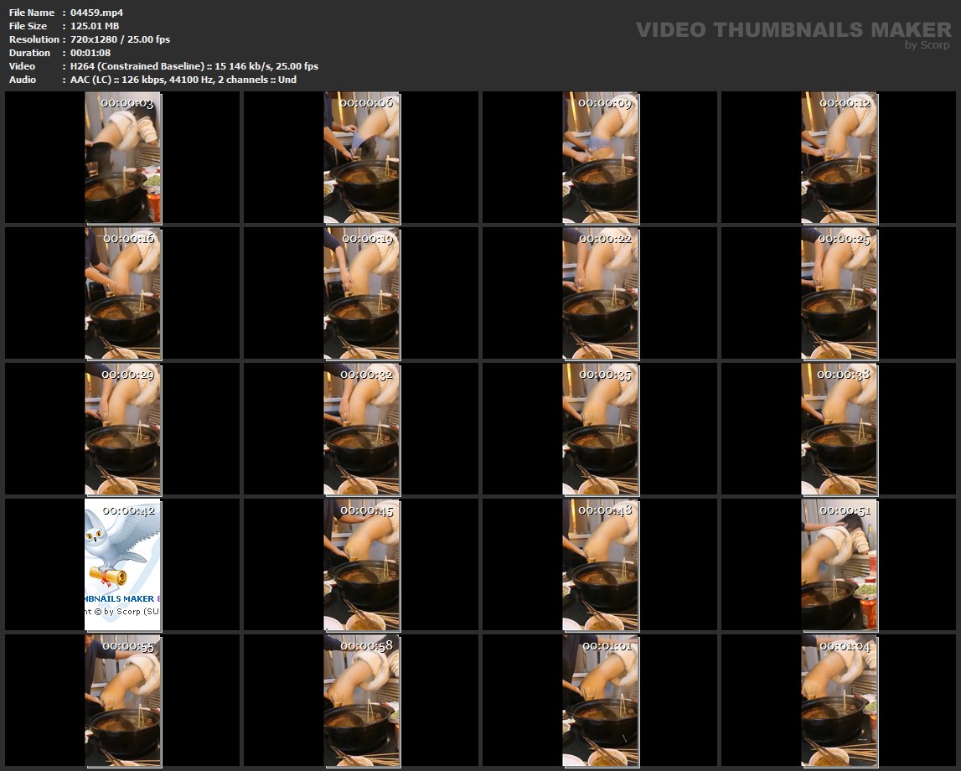Pick the 00:01:01 frame thumbnail

pyautogui.click(x=601, y=701)
